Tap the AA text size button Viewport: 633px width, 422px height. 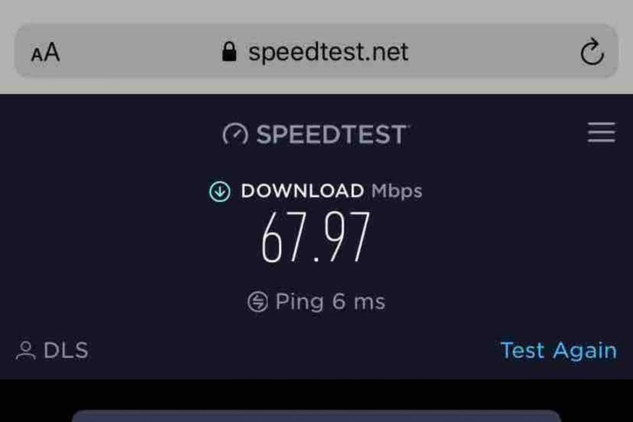pos(45,52)
